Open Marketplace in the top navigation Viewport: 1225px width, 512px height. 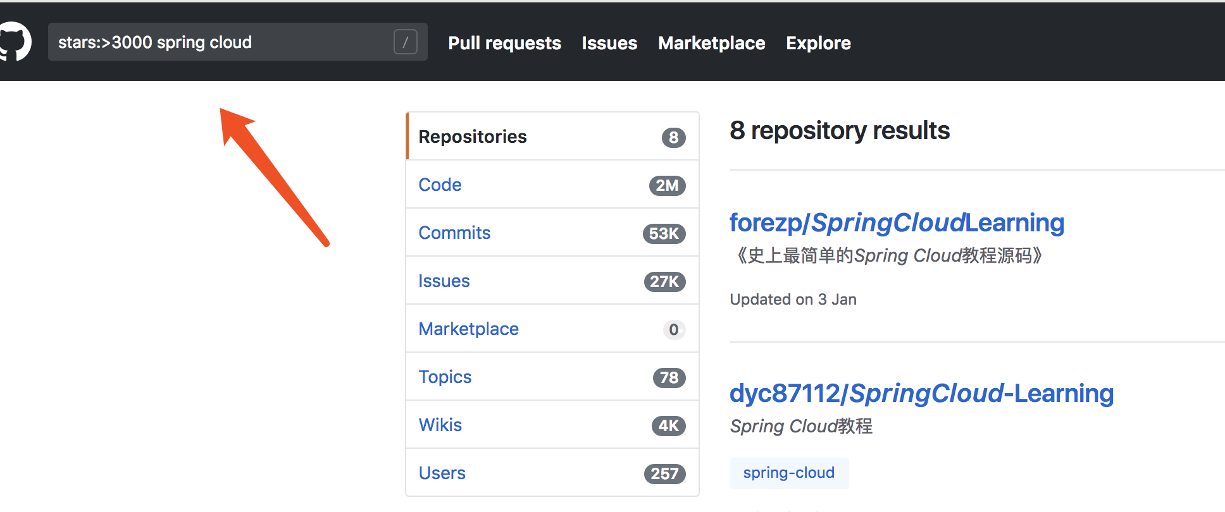(711, 43)
